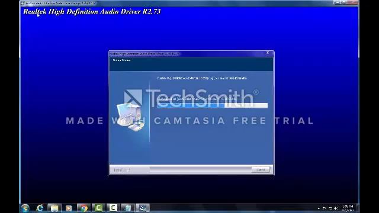379x213 pixels.
Task: Open the taskbar app left of the installer icon
Action: coord(128,208)
